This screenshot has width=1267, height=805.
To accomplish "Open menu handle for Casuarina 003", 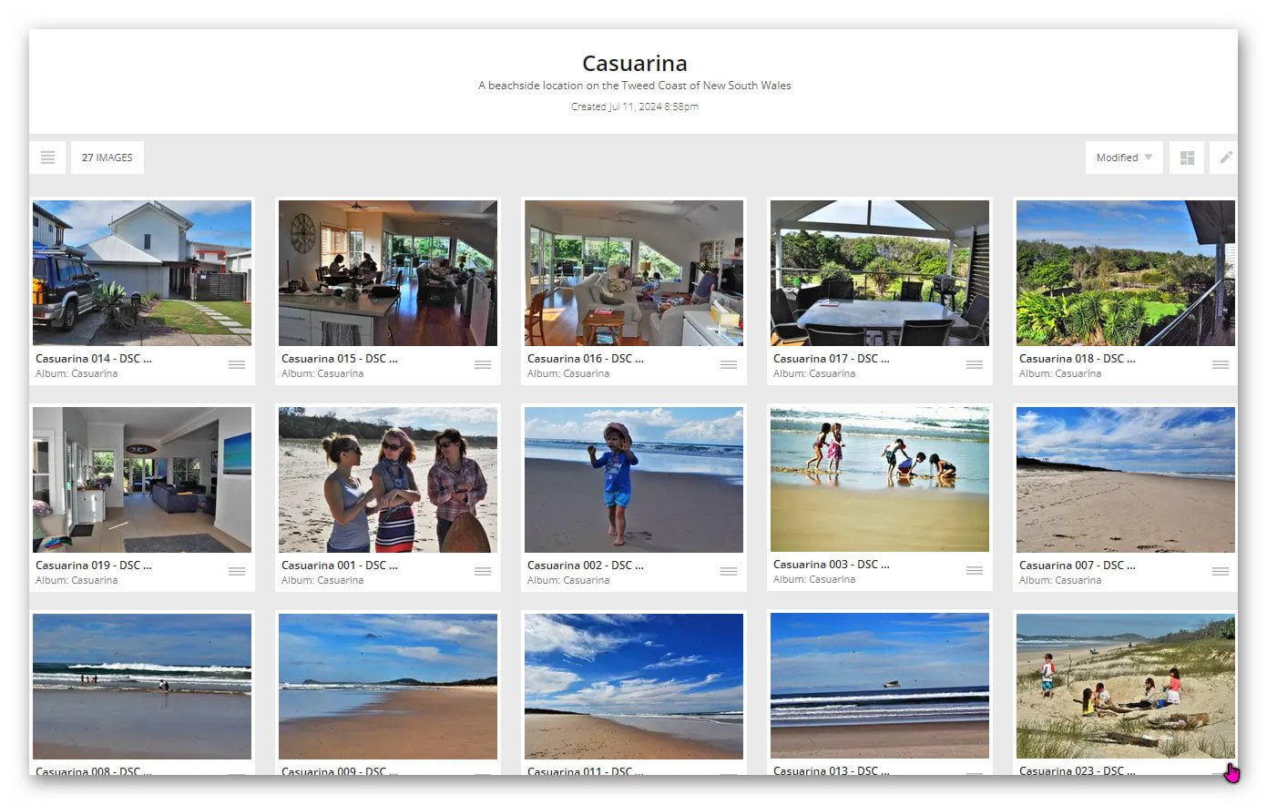I will coord(975,570).
